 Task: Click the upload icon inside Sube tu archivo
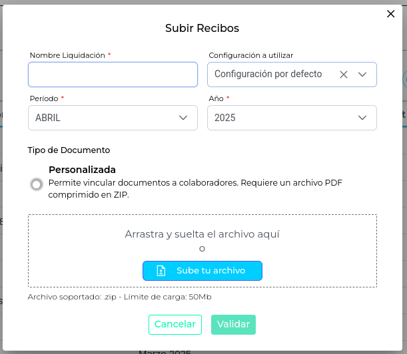(161, 271)
